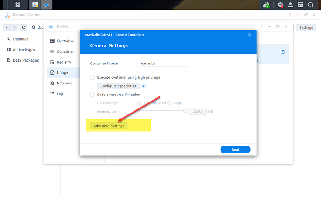Open the notifications chat bubble icon
321x197 pixels.
pos(280,5)
